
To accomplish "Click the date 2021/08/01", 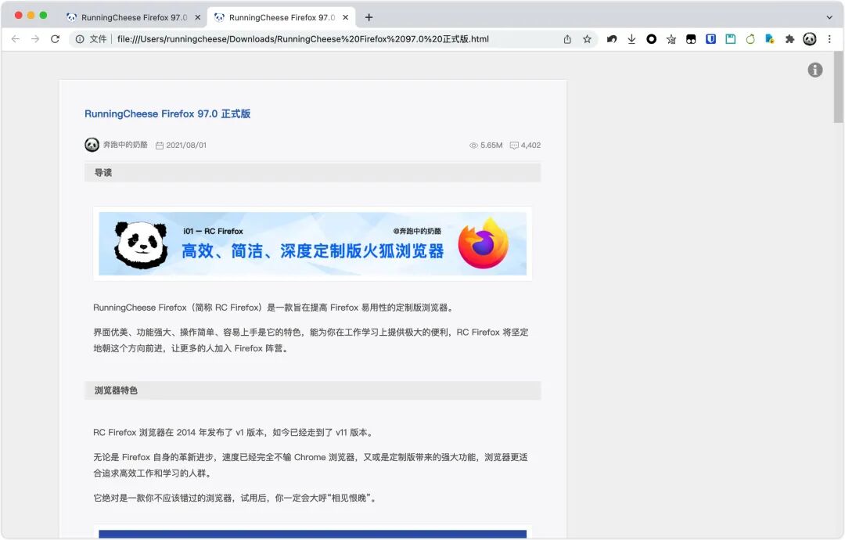I will click(x=186, y=145).
